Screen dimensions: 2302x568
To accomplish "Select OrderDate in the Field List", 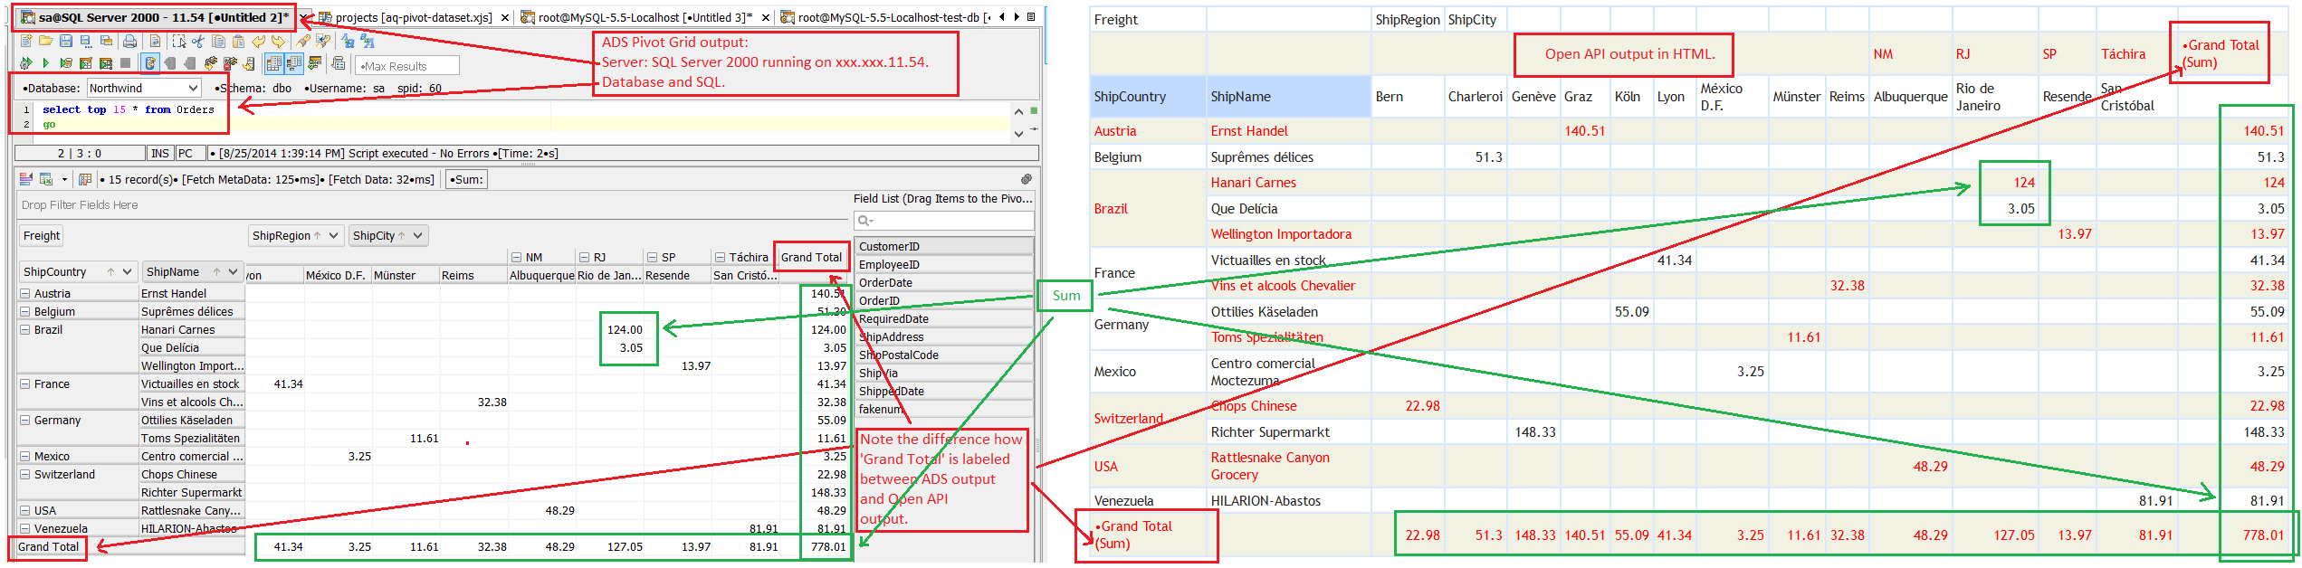I will point(944,282).
